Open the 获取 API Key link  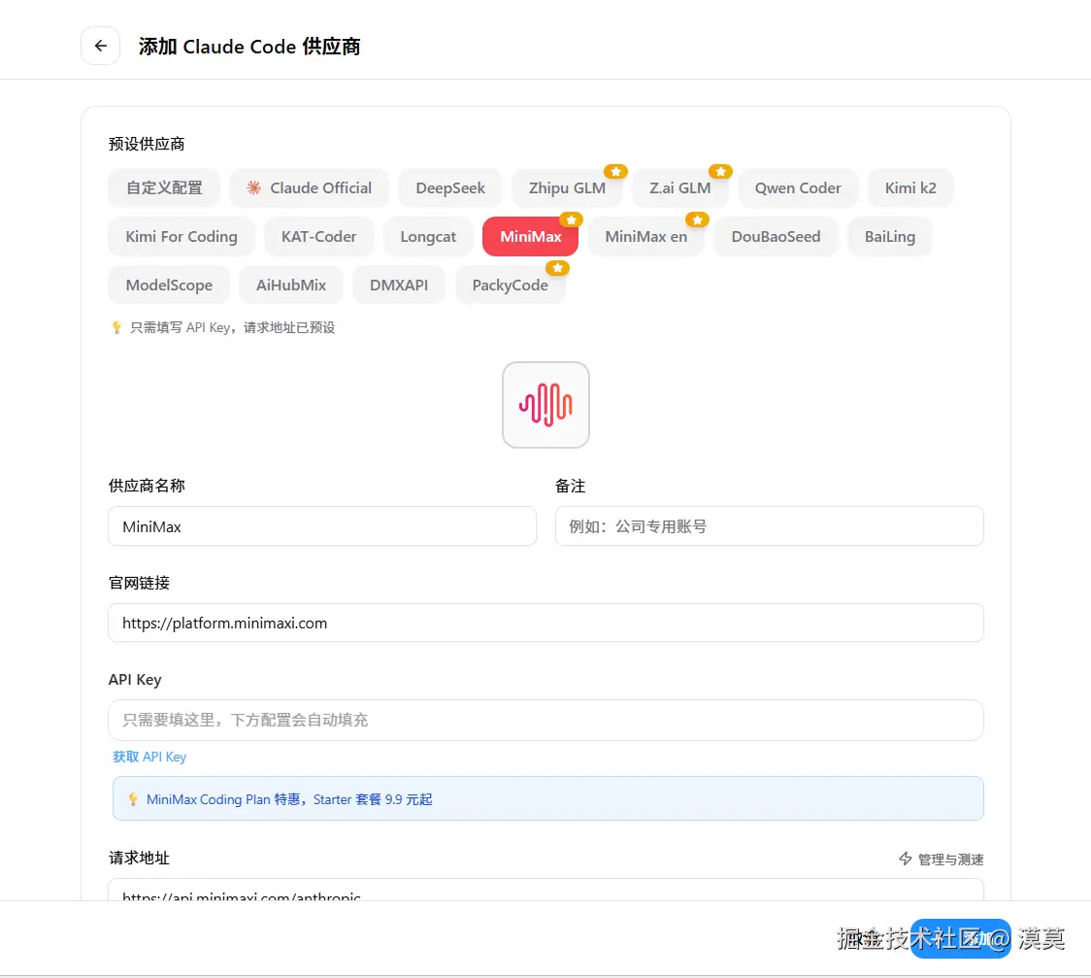[149, 757]
